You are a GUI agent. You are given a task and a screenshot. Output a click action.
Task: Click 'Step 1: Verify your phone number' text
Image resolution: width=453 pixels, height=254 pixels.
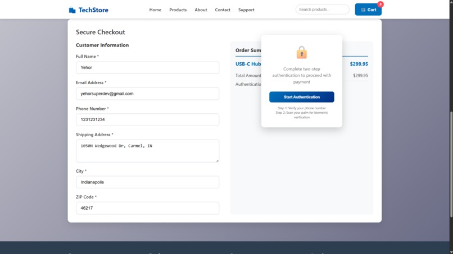coord(302,108)
